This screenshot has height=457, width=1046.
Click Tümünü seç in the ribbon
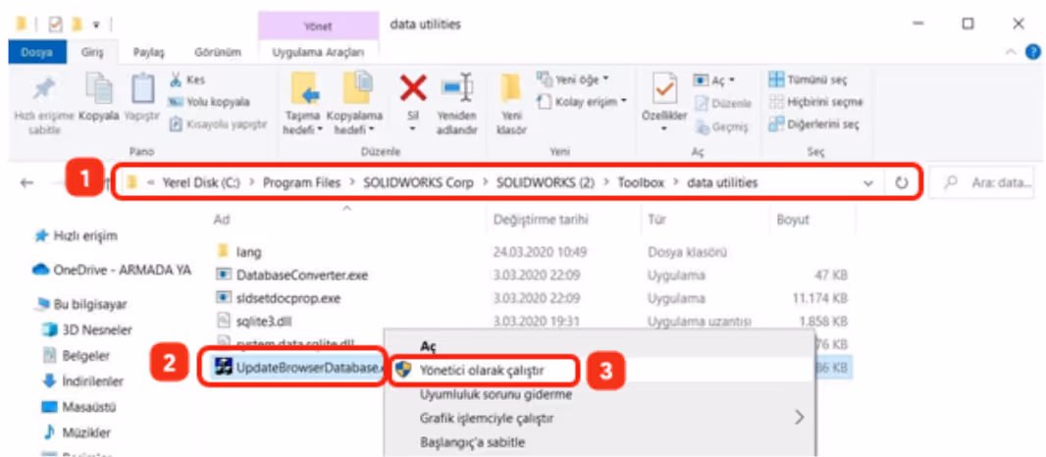(808, 79)
